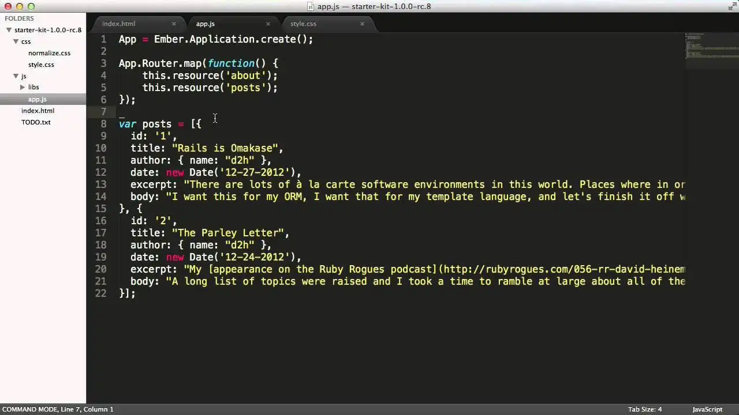Image resolution: width=739 pixels, height=415 pixels.
Task: Click the "date: new Date('12-27-2012')," line
Action: coord(216,172)
